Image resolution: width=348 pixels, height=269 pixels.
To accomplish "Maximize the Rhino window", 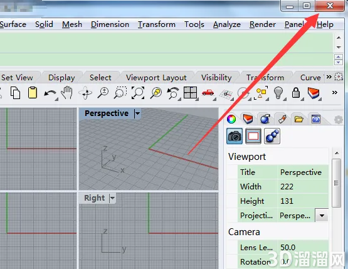I will coord(307,6).
